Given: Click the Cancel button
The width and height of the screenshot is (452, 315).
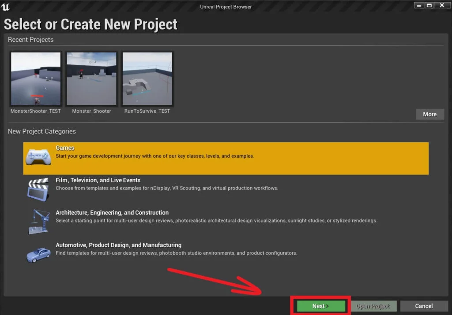Looking at the screenshot, I should click(x=424, y=306).
